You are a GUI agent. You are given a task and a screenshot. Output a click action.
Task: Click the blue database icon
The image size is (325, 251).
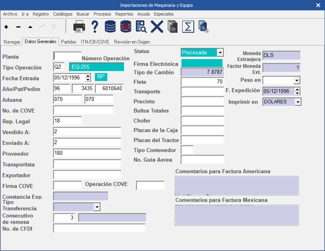coord(110,26)
